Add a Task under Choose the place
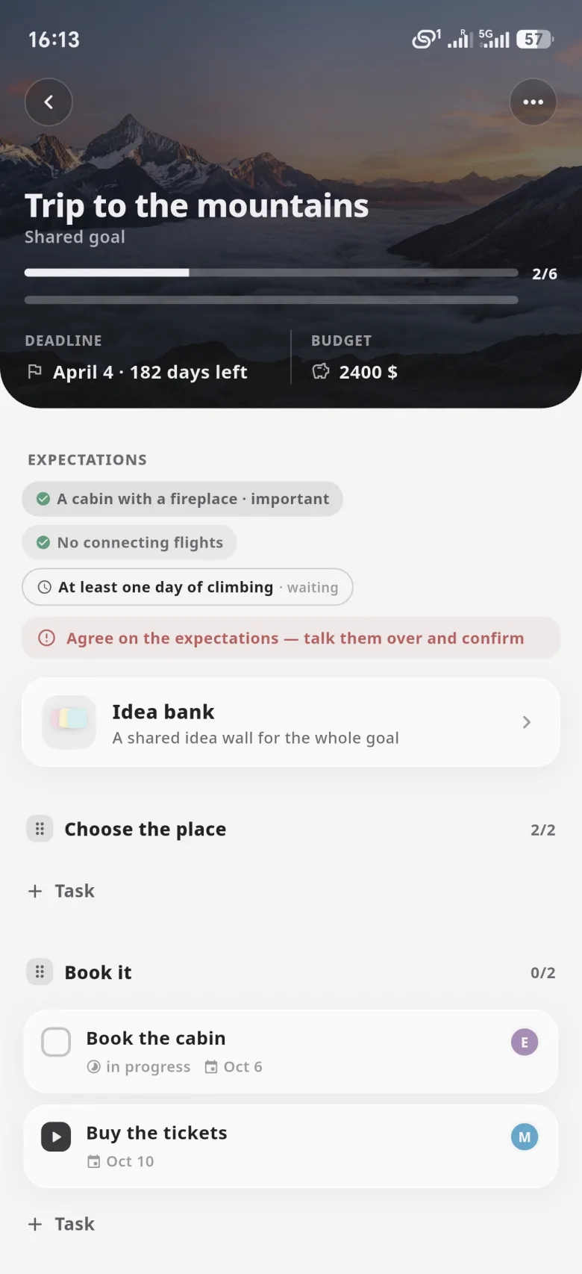The image size is (582, 1274). pos(61,891)
